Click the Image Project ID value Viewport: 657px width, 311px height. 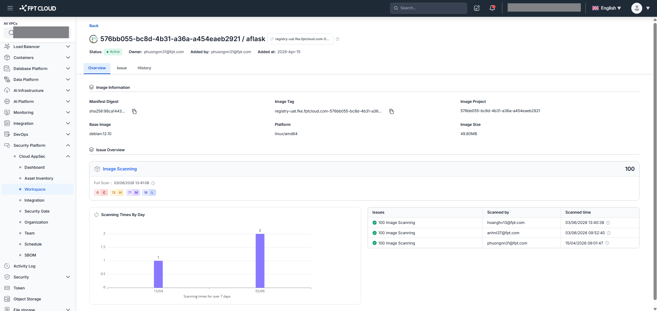tap(500, 111)
